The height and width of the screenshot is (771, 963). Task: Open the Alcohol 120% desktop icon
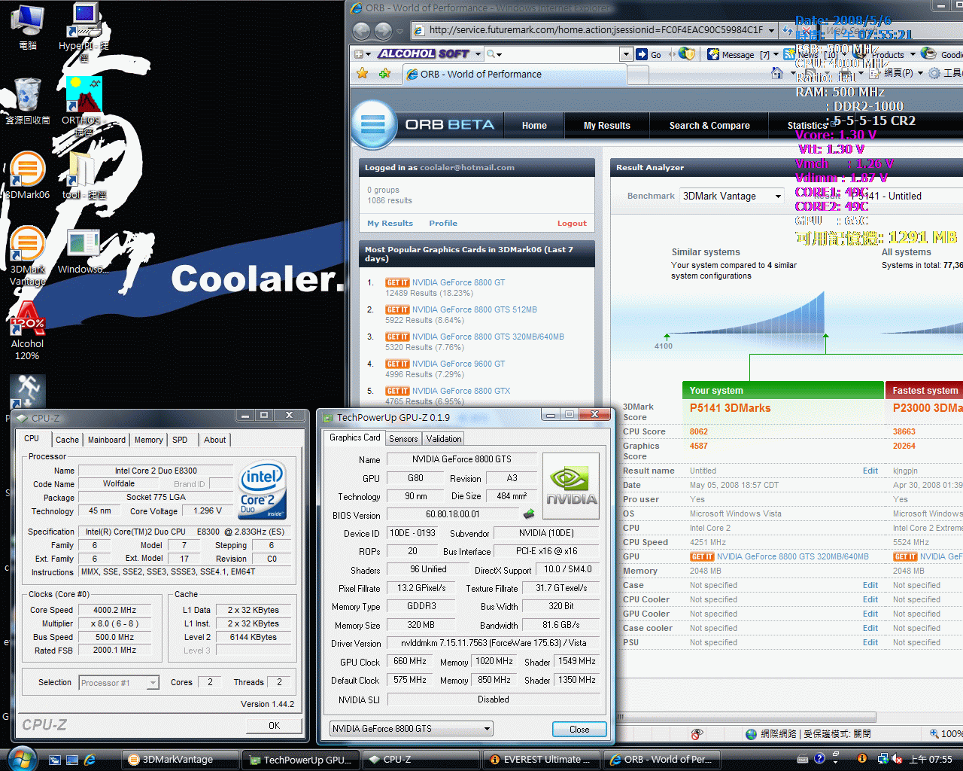coord(27,331)
